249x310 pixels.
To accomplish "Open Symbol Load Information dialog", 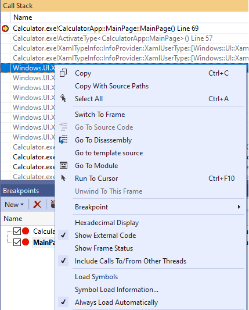I will pyautogui.click(x=117, y=290).
